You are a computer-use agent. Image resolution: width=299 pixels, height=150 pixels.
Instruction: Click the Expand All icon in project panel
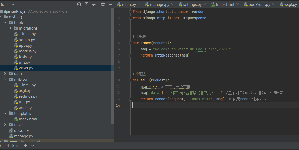coord(86,4)
